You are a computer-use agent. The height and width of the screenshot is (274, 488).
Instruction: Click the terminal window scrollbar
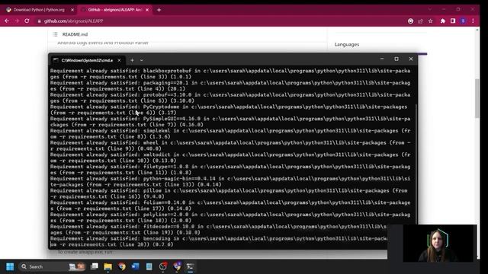point(416,164)
